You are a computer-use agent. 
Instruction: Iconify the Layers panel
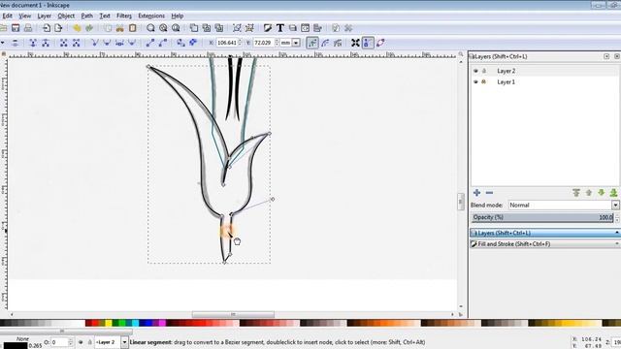point(606,56)
